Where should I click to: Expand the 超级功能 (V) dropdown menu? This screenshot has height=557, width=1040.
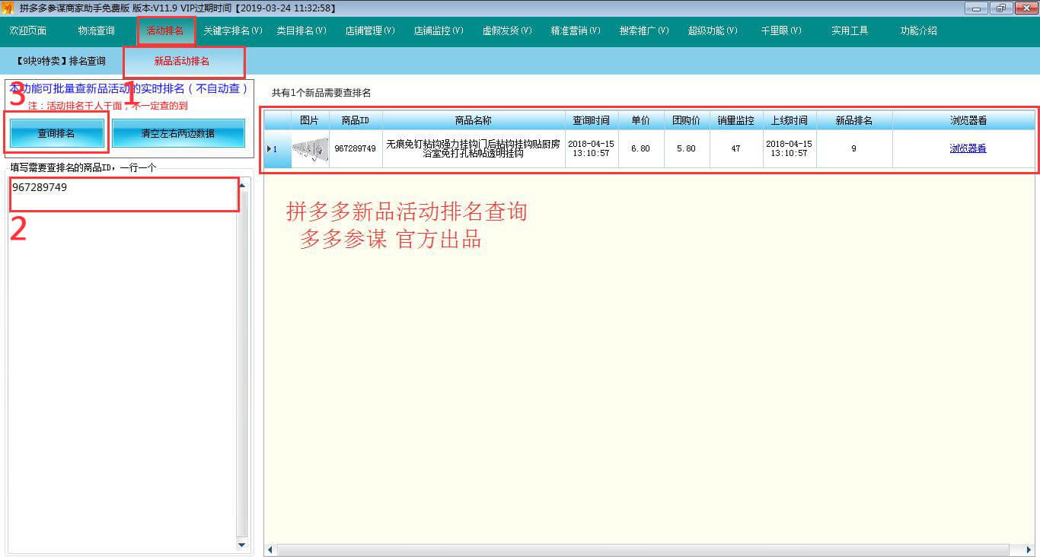click(x=712, y=31)
